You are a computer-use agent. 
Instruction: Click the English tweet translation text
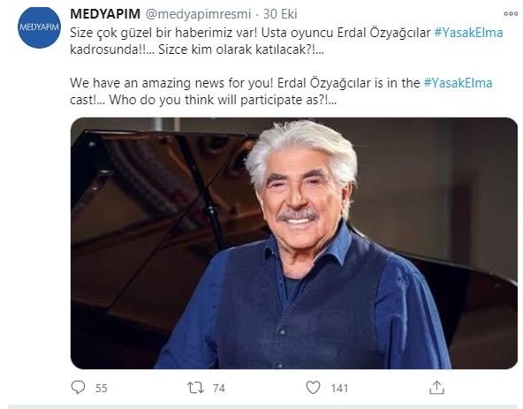(281, 91)
